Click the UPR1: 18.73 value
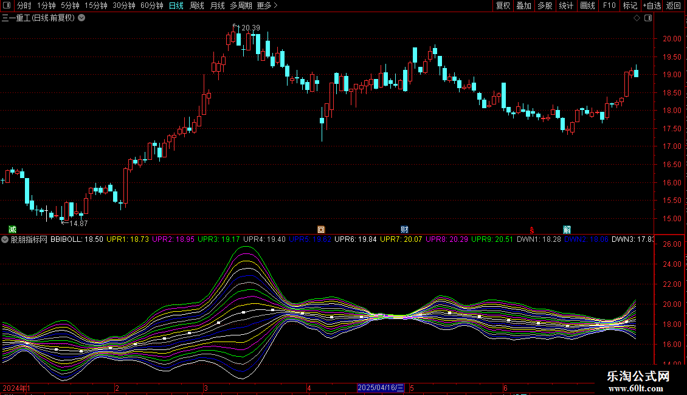 click(128, 239)
